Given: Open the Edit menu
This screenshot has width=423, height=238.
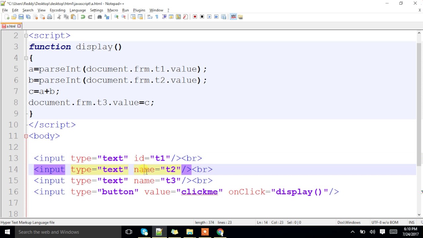Looking at the screenshot, I should 15,10.
